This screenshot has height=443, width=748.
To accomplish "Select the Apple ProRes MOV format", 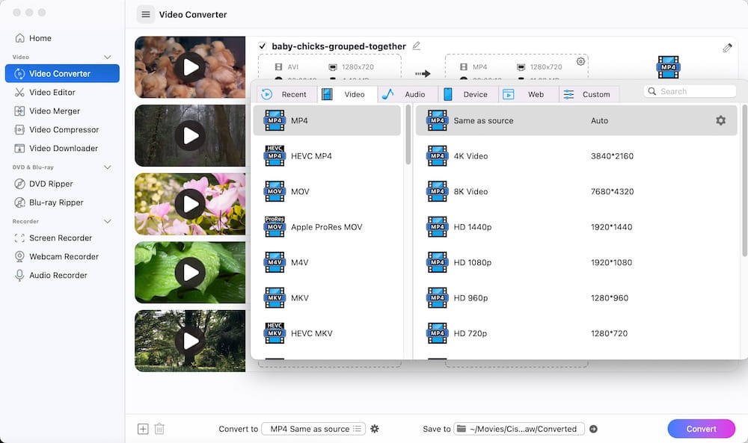I will pyautogui.click(x=328, y=227).
